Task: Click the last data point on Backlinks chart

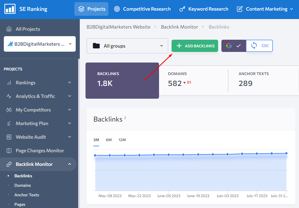Action: click(286, 153)
